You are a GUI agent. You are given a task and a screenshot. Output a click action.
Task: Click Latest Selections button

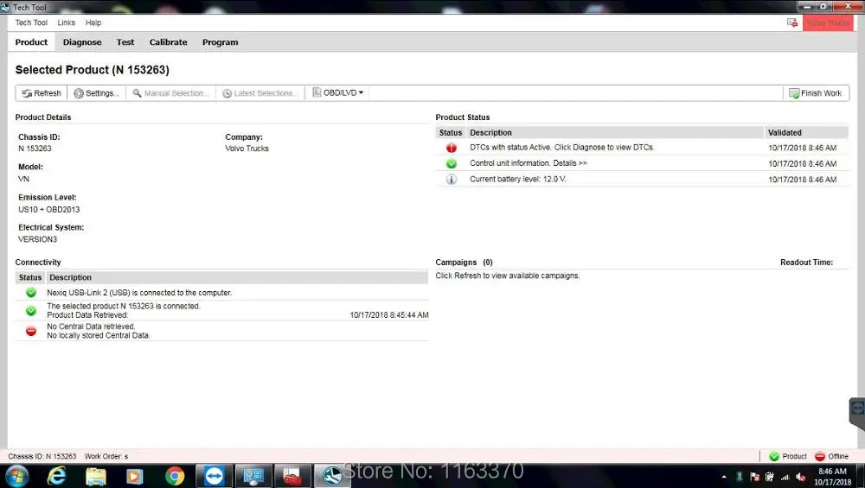coord(259,93)
